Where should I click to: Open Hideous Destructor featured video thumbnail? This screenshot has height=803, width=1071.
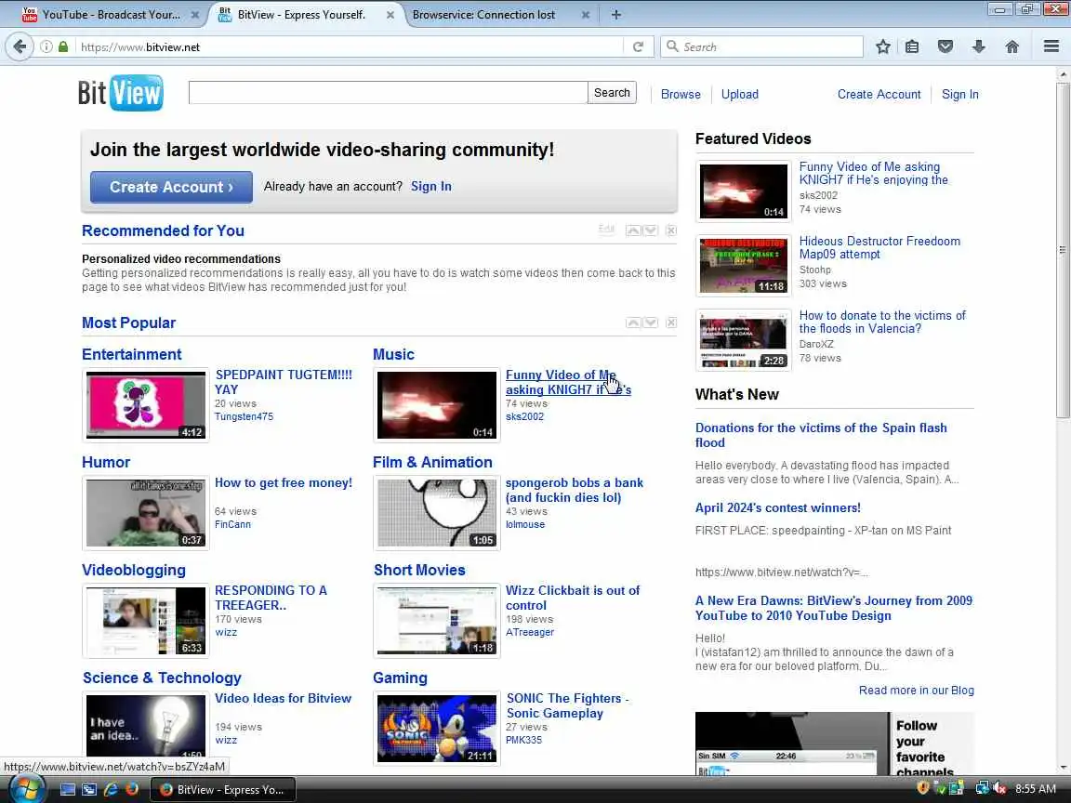pos(743,266)
